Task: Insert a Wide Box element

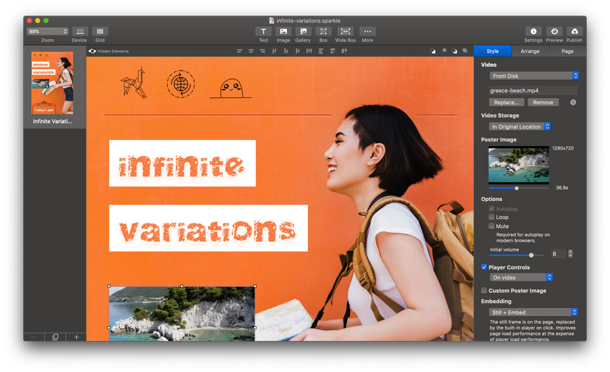Action: (x=345, y=32)
